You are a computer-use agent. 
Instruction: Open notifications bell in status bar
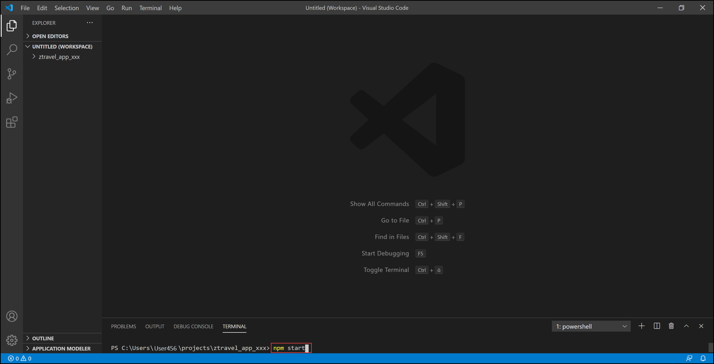pos(703,358)
